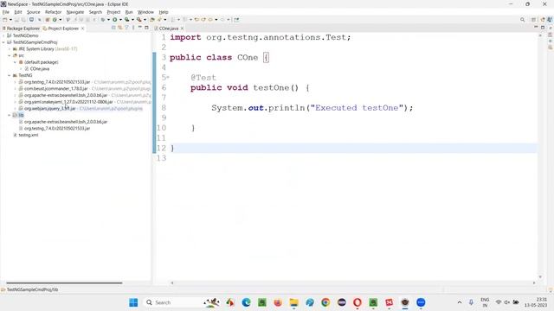
Task: Open File Explorer from taskbar
Action: [293, 302]
